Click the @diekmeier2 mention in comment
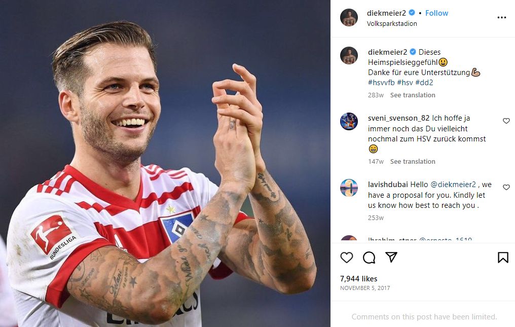 coord(453,185)
